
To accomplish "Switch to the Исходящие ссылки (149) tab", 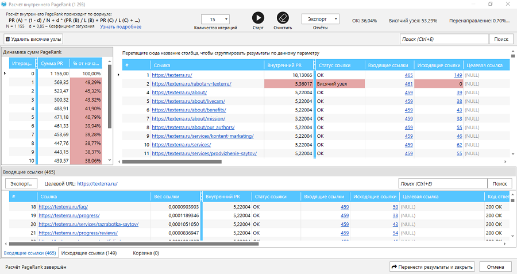I will [89, 253].
